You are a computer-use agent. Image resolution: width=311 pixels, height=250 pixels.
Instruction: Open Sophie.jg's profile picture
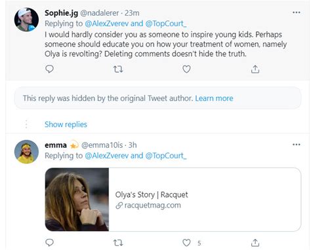point(26,20)
